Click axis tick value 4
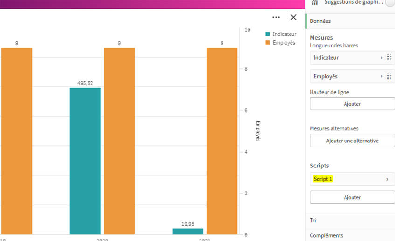This screenshot has width=395, height=241. 246,152
